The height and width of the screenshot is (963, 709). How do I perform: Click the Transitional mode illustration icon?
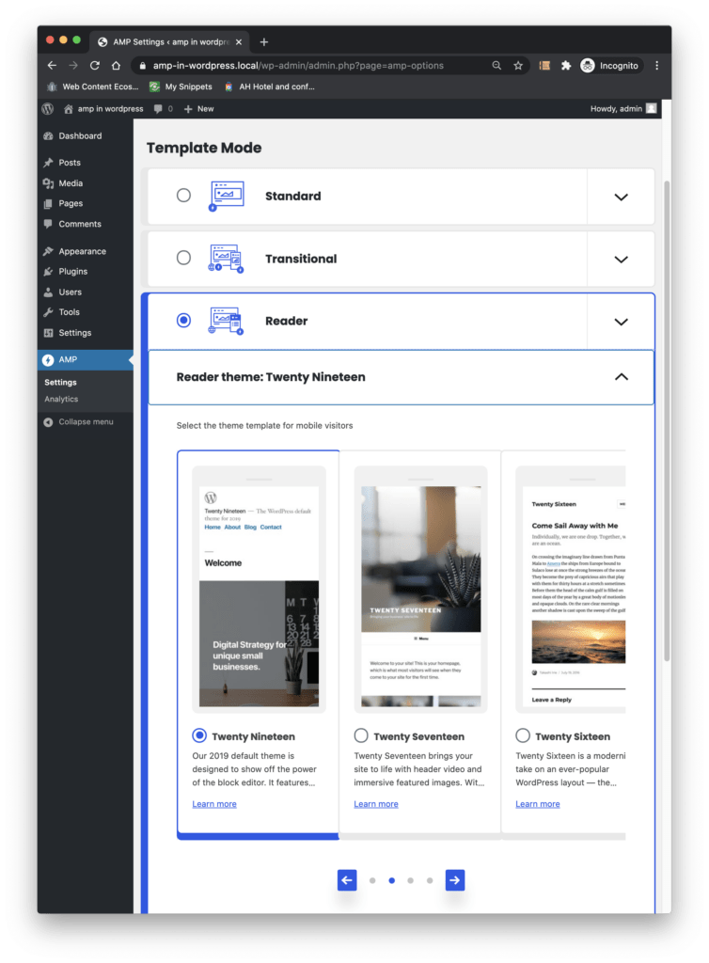click(x=226, y=259)
